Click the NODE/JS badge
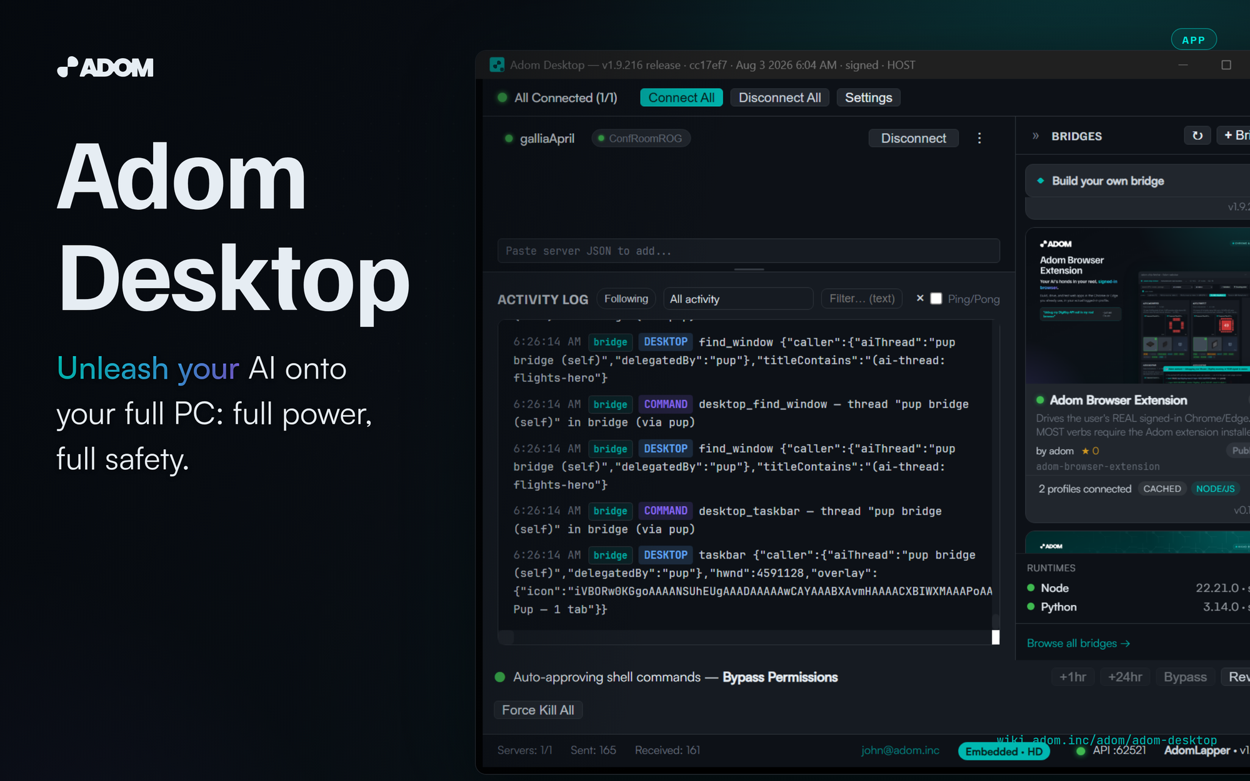 [1216, 489]
